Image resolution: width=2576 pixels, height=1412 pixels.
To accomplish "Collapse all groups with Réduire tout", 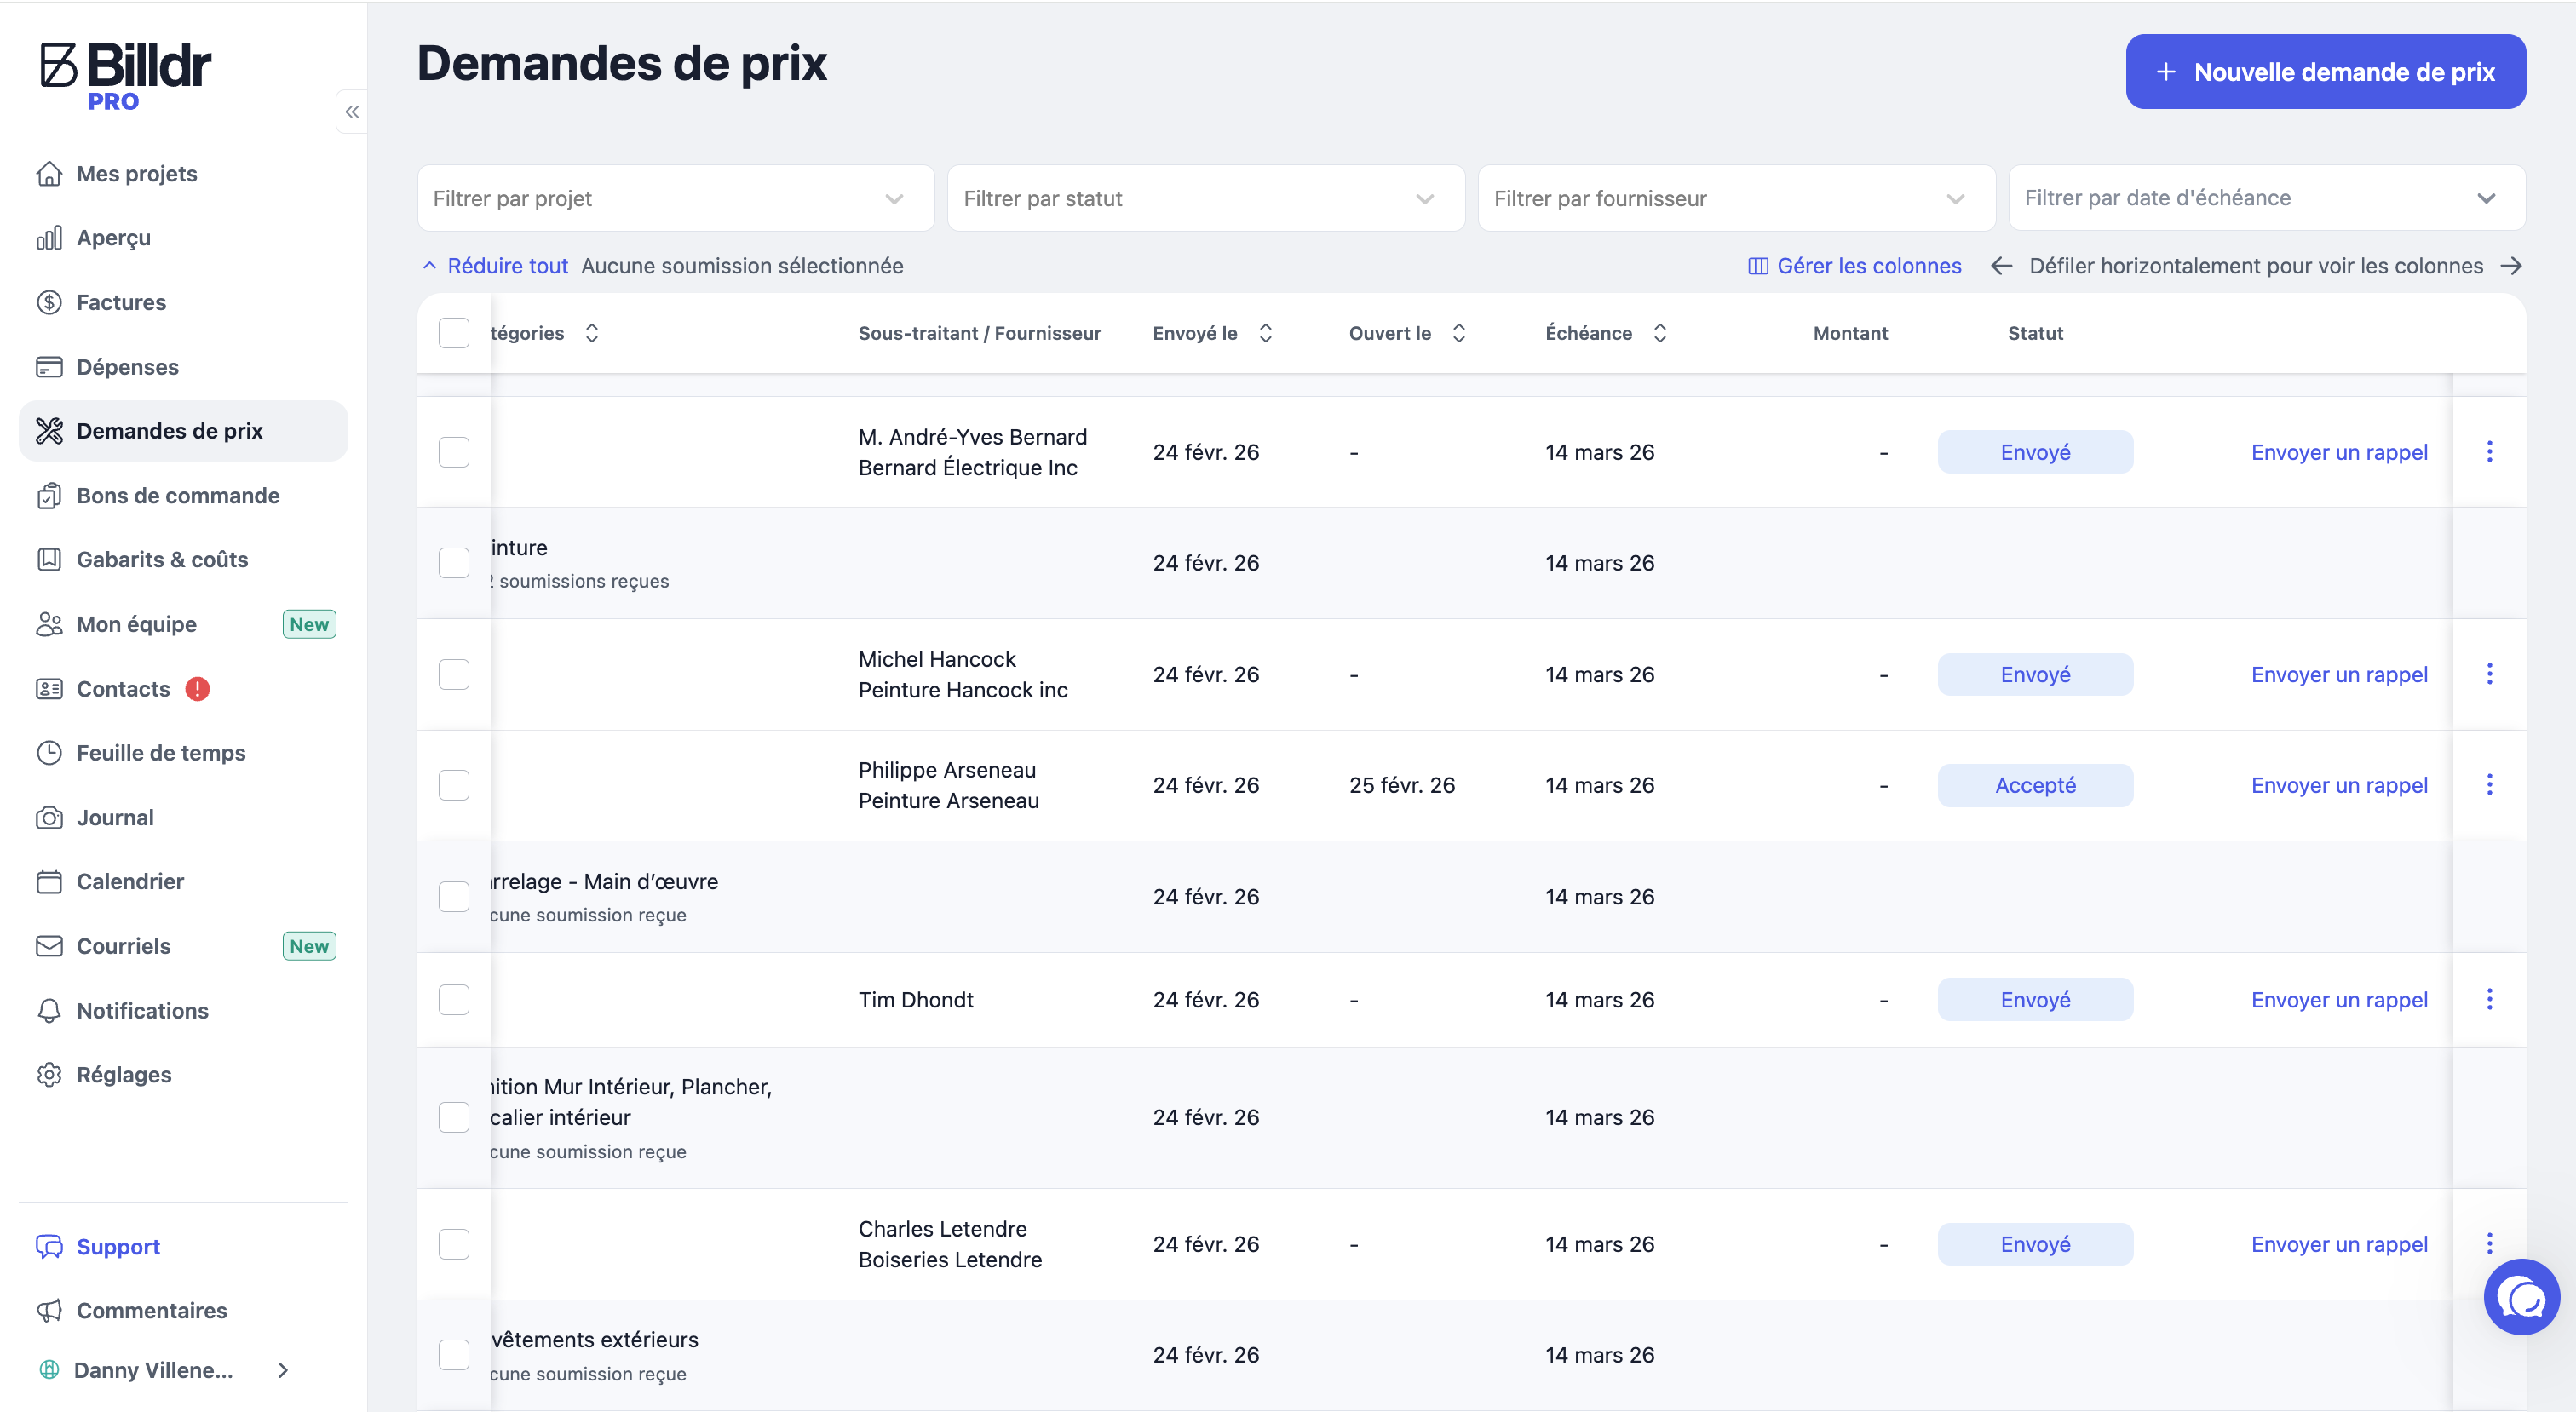I will (495, 266).
